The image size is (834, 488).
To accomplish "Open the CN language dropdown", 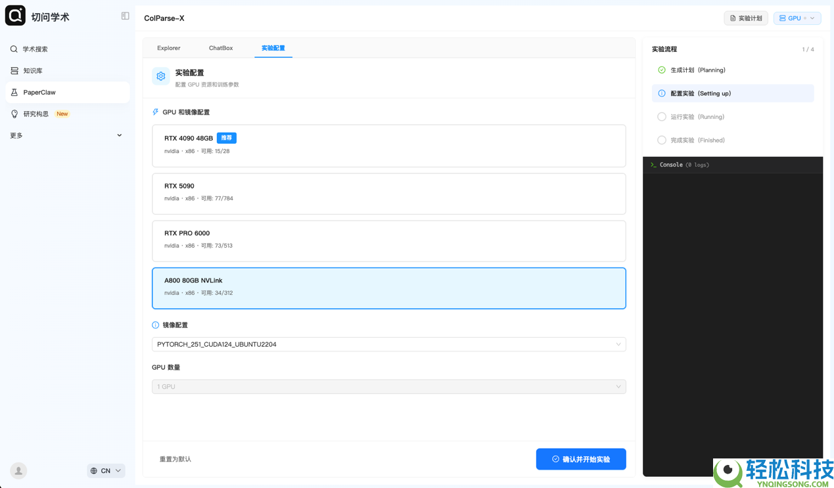I will point(106,471).
